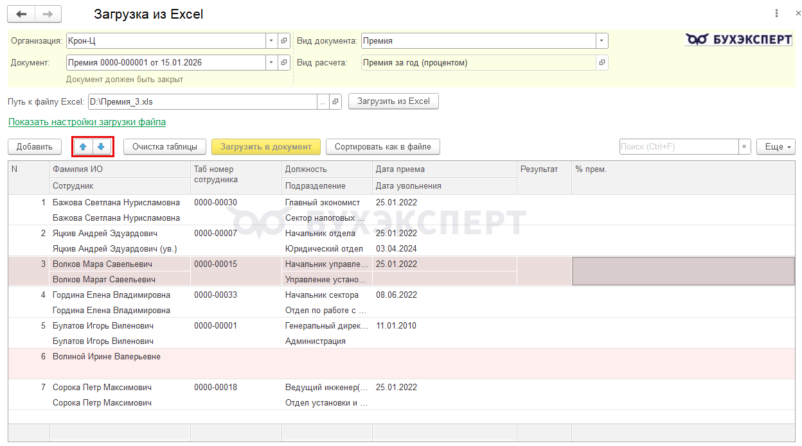Viewport: 802px width, 446px height.
Task: Click the Поиск search input field
Action: coord(678,147)
